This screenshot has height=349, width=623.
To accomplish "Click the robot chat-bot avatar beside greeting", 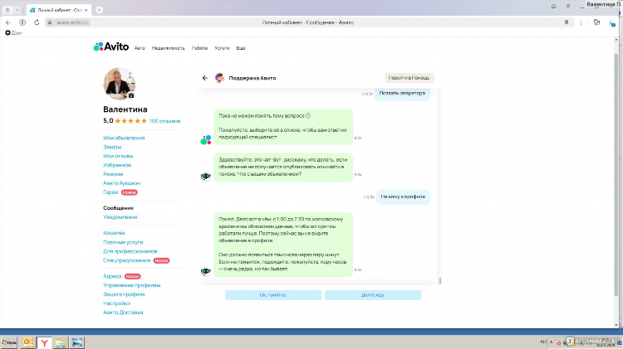I will [x=205, y=176].
